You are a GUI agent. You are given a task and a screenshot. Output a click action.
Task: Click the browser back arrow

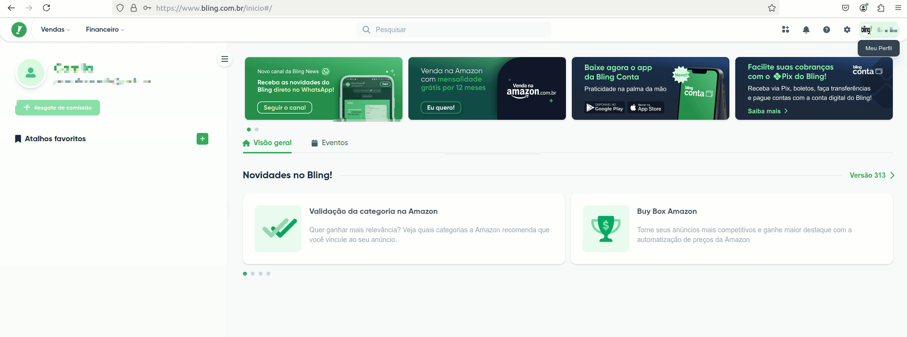pyautogui.click(x=11, y=8)
